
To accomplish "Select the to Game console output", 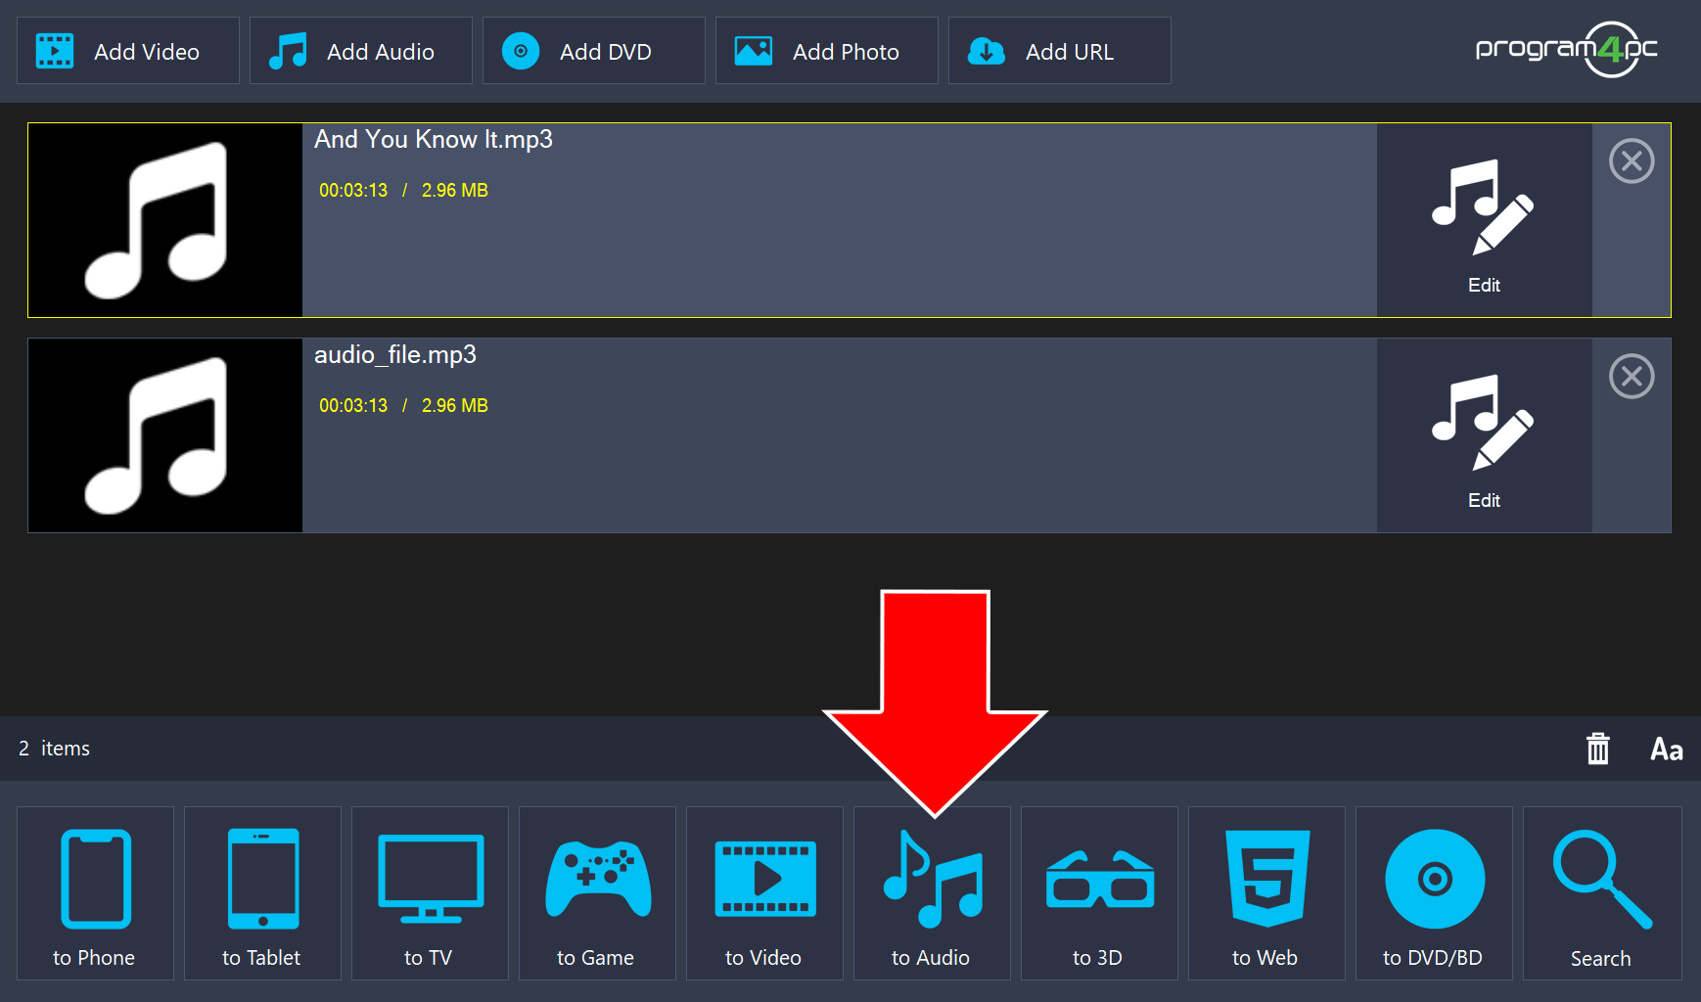I will pyautogui.click(x=597, y=893).
